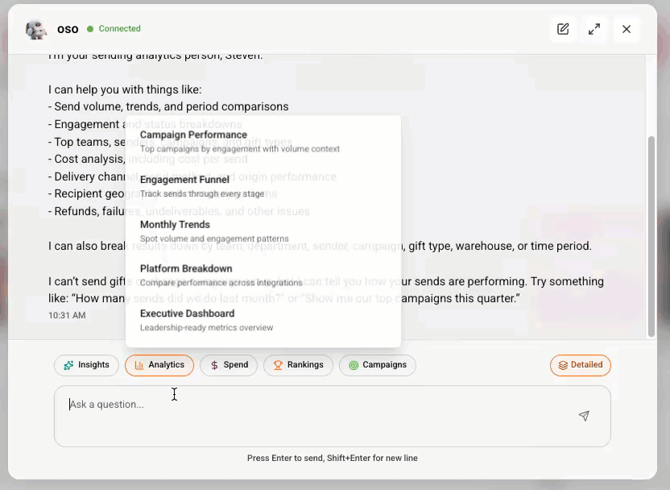The image size is (670, 490).
Task: Click the Connected status label
Action: pos(120,29)
